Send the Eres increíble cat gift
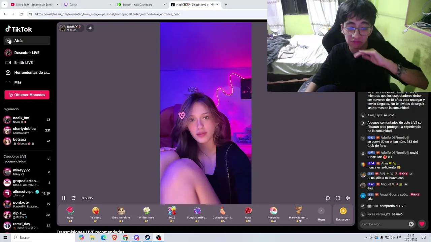431x242 pixels. click(x=121, y=214)
